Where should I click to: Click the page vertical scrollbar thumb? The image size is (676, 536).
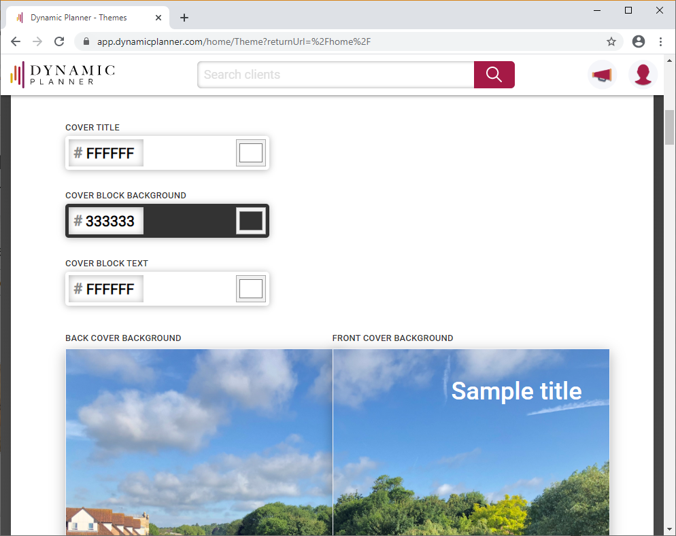point(669,128)
